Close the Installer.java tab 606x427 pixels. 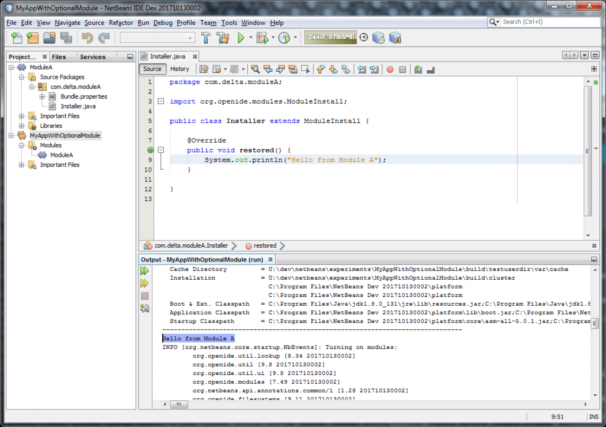[x=195, y=57]
